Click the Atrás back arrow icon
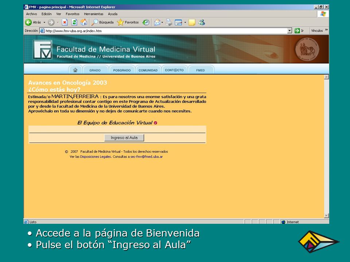Viewport: 350px width, 262px height. coord(28,22)
